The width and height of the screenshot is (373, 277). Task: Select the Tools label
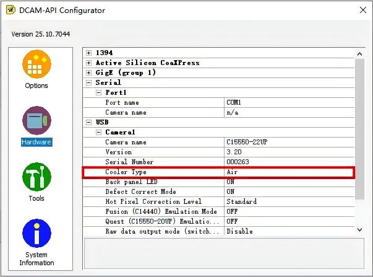coord(36,198)
